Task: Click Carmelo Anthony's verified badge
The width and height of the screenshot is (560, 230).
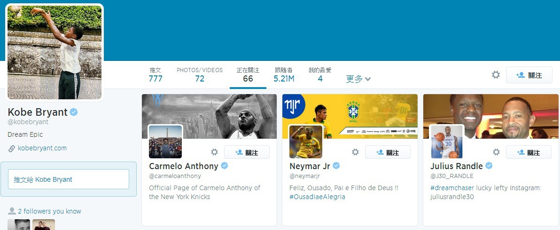Action: click(x=225, y=166)
